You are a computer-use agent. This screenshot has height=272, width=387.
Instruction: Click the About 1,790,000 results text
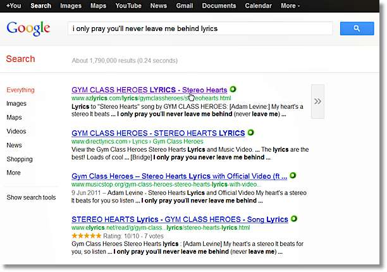[125, 61]
